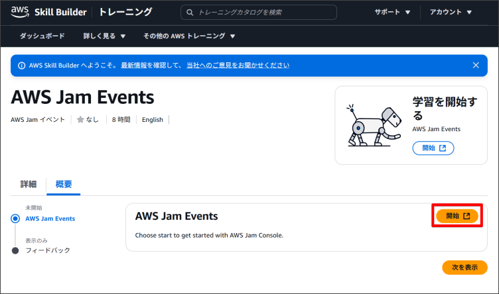The height and width of the screenshot is (294, 499).
Task: Expand the アカウント dropdown
Action: 451,13
